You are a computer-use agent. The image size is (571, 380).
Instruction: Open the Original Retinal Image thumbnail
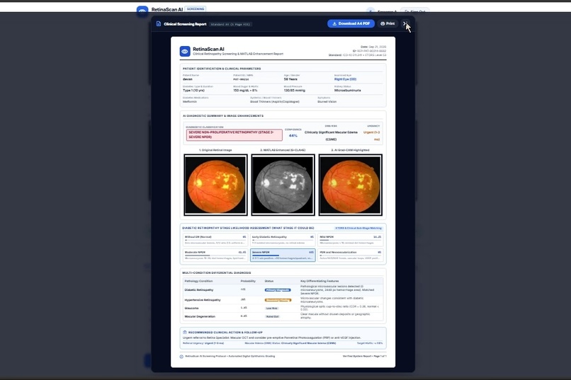pyautogui.click(x=215, y=185)
